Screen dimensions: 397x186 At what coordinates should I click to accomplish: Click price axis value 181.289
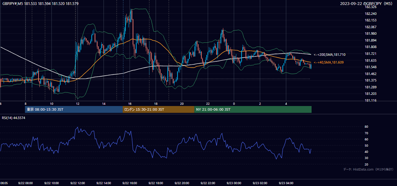tap(371, 87)
